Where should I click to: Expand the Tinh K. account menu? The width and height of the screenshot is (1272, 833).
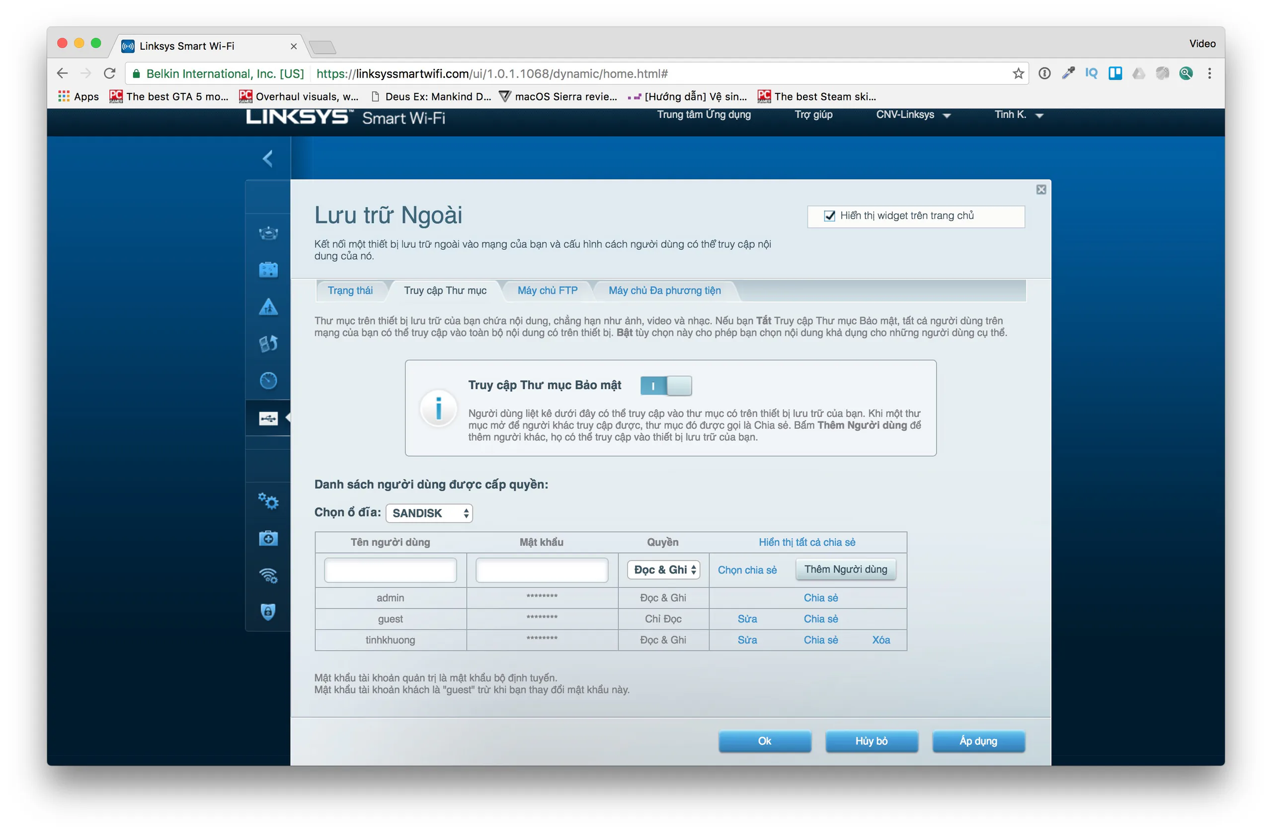click(x=1018, y=115)
